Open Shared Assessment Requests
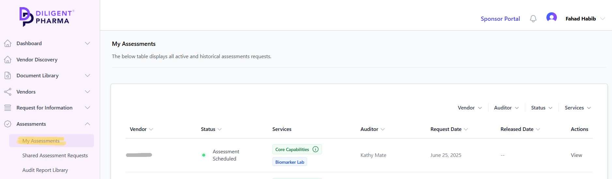The image size is (612, 179). pos(55,156)
